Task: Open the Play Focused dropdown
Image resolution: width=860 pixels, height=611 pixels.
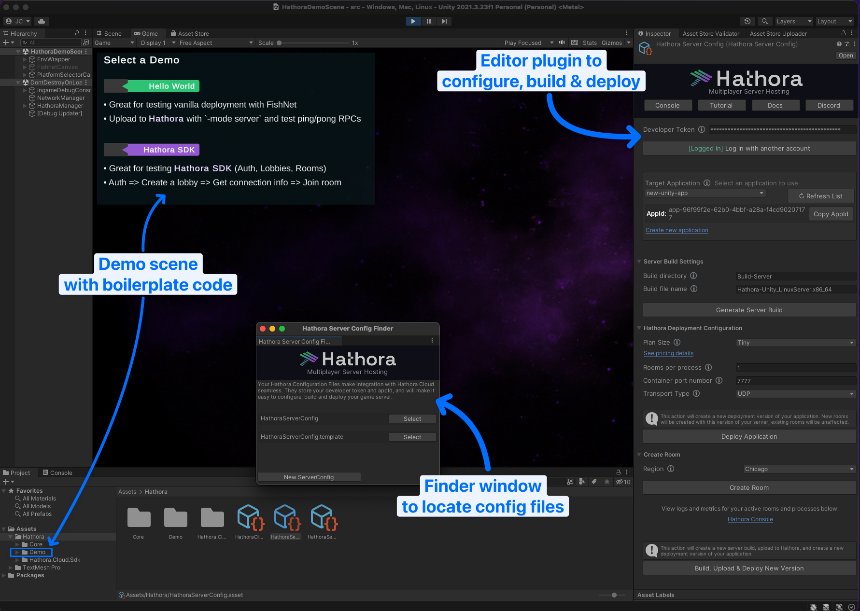Action: point(529,43)
